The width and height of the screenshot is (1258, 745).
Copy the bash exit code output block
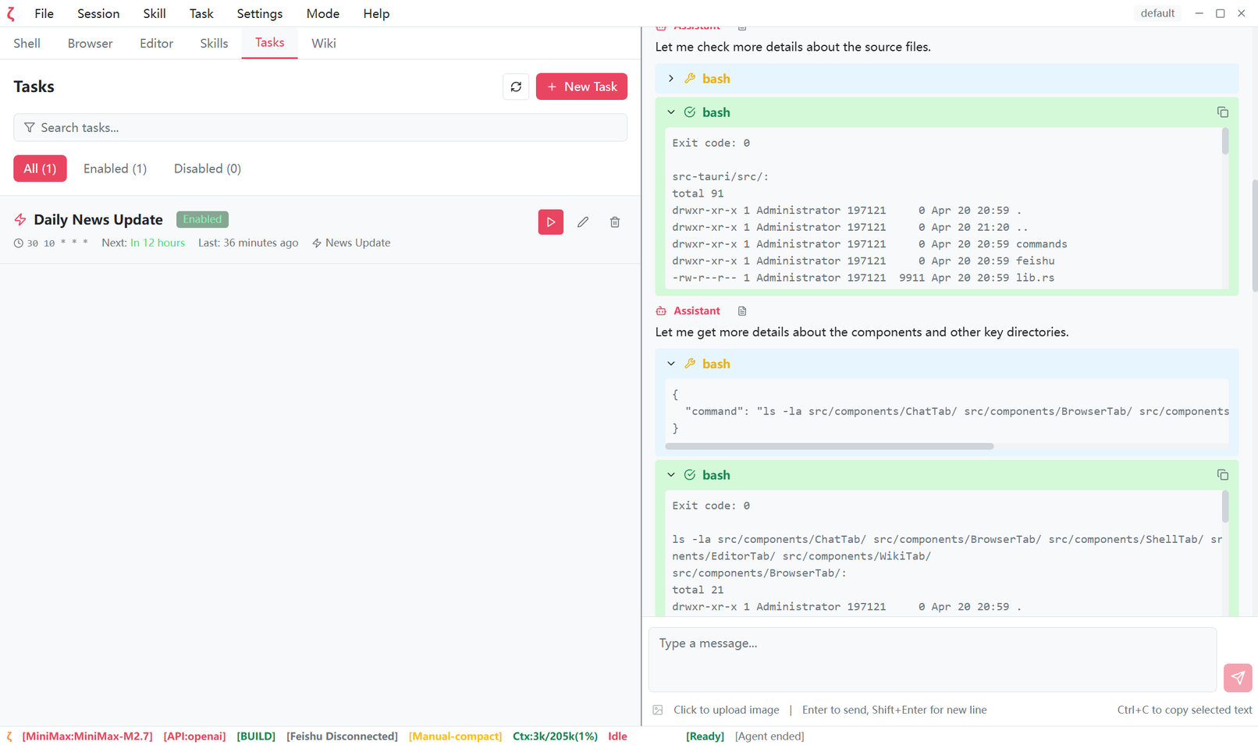pos(1223,112)
